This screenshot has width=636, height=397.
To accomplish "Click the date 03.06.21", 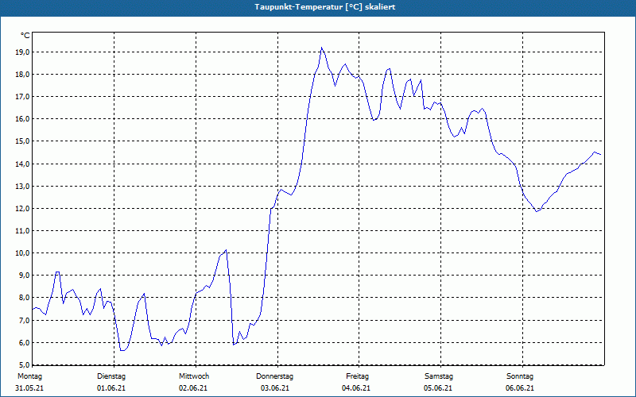I will pyautogui.click(x=275, y=388).
